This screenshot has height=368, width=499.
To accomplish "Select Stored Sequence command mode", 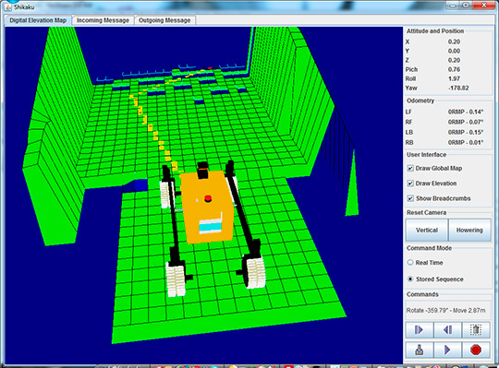I will pos(410,279).
